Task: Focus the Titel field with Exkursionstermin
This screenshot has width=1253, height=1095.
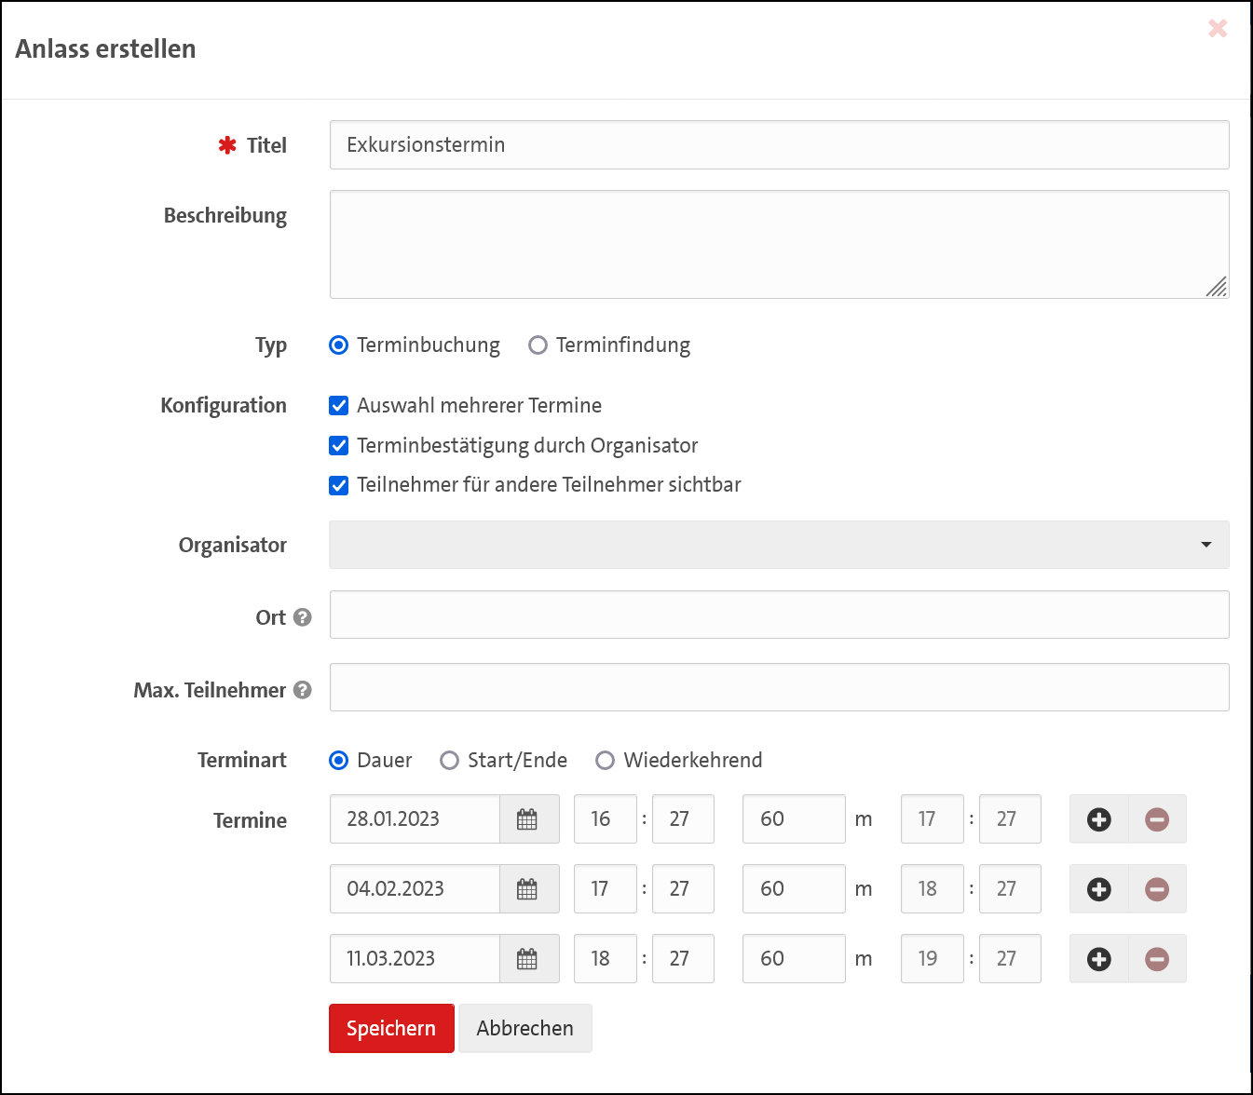Action: pos(779,145)
